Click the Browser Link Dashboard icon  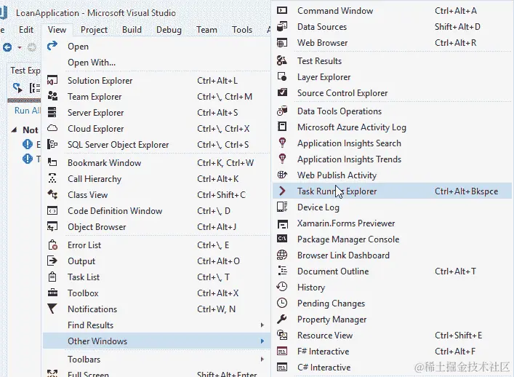click(282, 255)
